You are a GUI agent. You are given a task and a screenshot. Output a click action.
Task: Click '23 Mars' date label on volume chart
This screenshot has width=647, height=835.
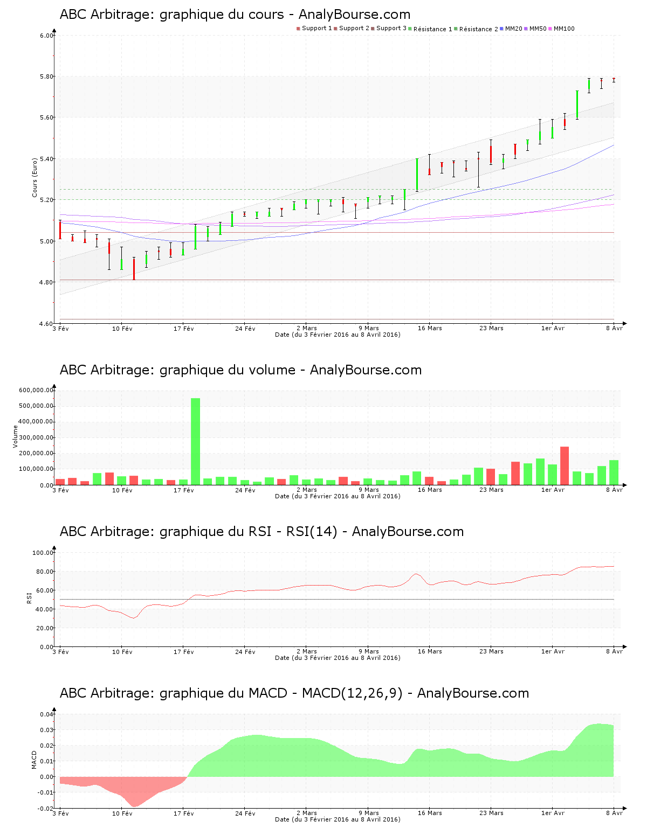491,490
